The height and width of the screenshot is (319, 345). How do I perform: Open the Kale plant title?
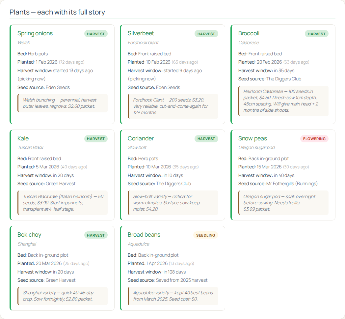pyautogui.click(x=23, y=138)
